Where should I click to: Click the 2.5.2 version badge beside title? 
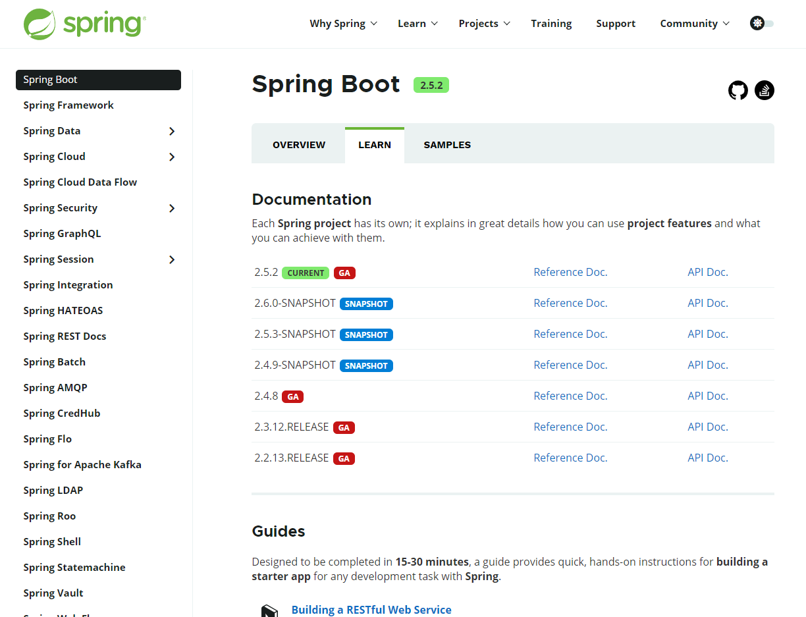pos(431,85)
